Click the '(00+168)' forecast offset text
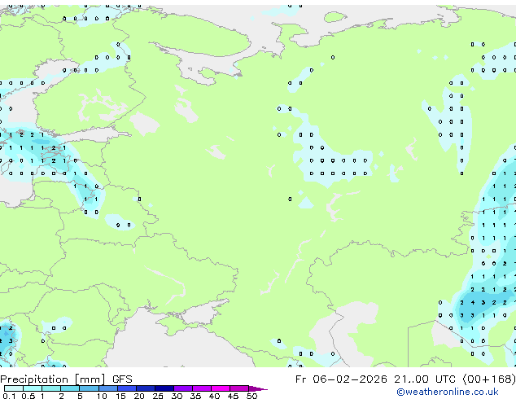Viewport: 516px width, 399px height. 489,379
